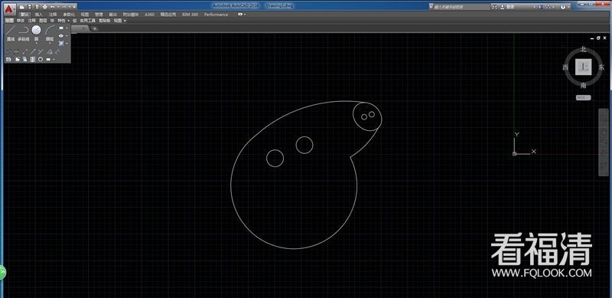Click the 实用工具 (Utilities) panel button

click(87, 21)
